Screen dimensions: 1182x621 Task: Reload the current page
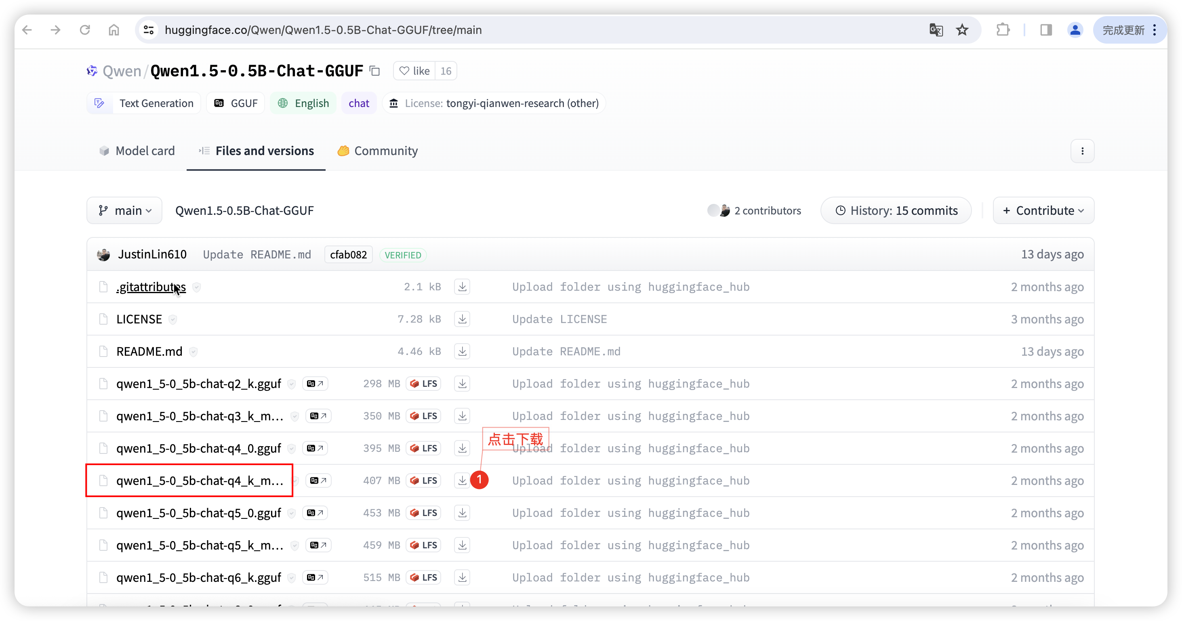point(85,30)
